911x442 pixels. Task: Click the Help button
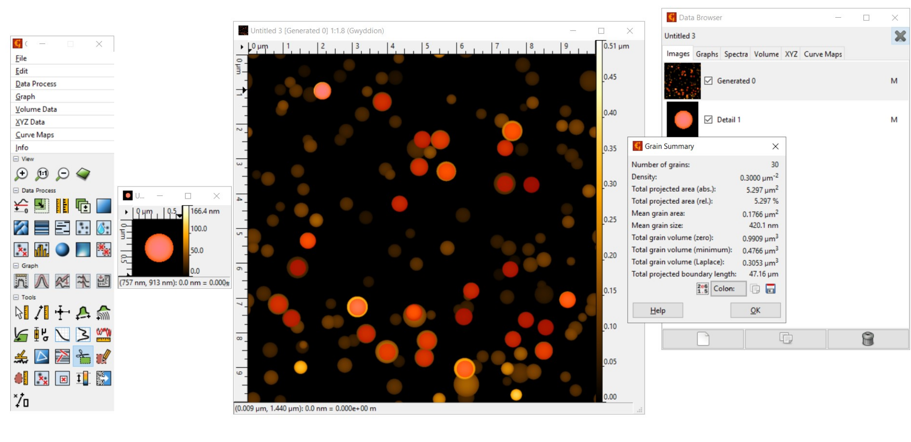tap(658, 311)
